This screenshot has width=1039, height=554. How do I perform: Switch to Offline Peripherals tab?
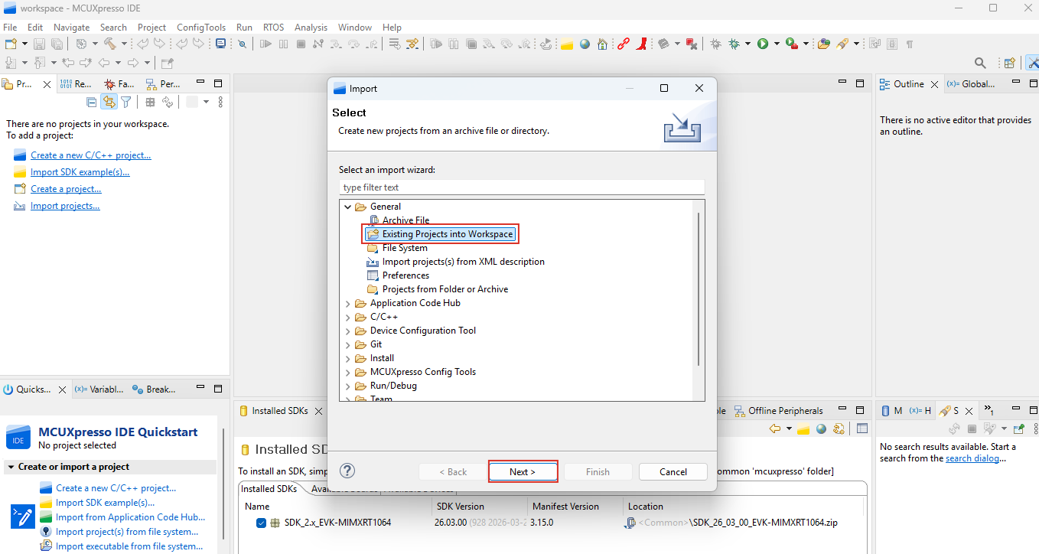click(779, 411)
